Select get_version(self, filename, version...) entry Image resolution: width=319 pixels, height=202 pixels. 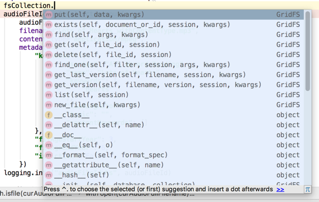[174, 85]
